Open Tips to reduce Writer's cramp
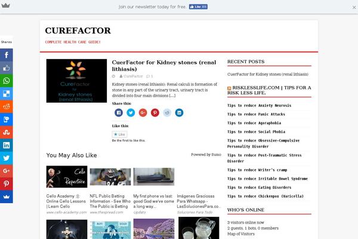 257,170
